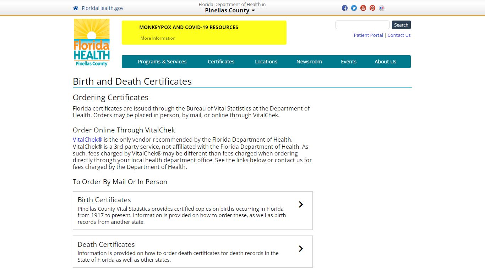Open the Death Certificates card heading
485x272 pixels.
(106, 244)
